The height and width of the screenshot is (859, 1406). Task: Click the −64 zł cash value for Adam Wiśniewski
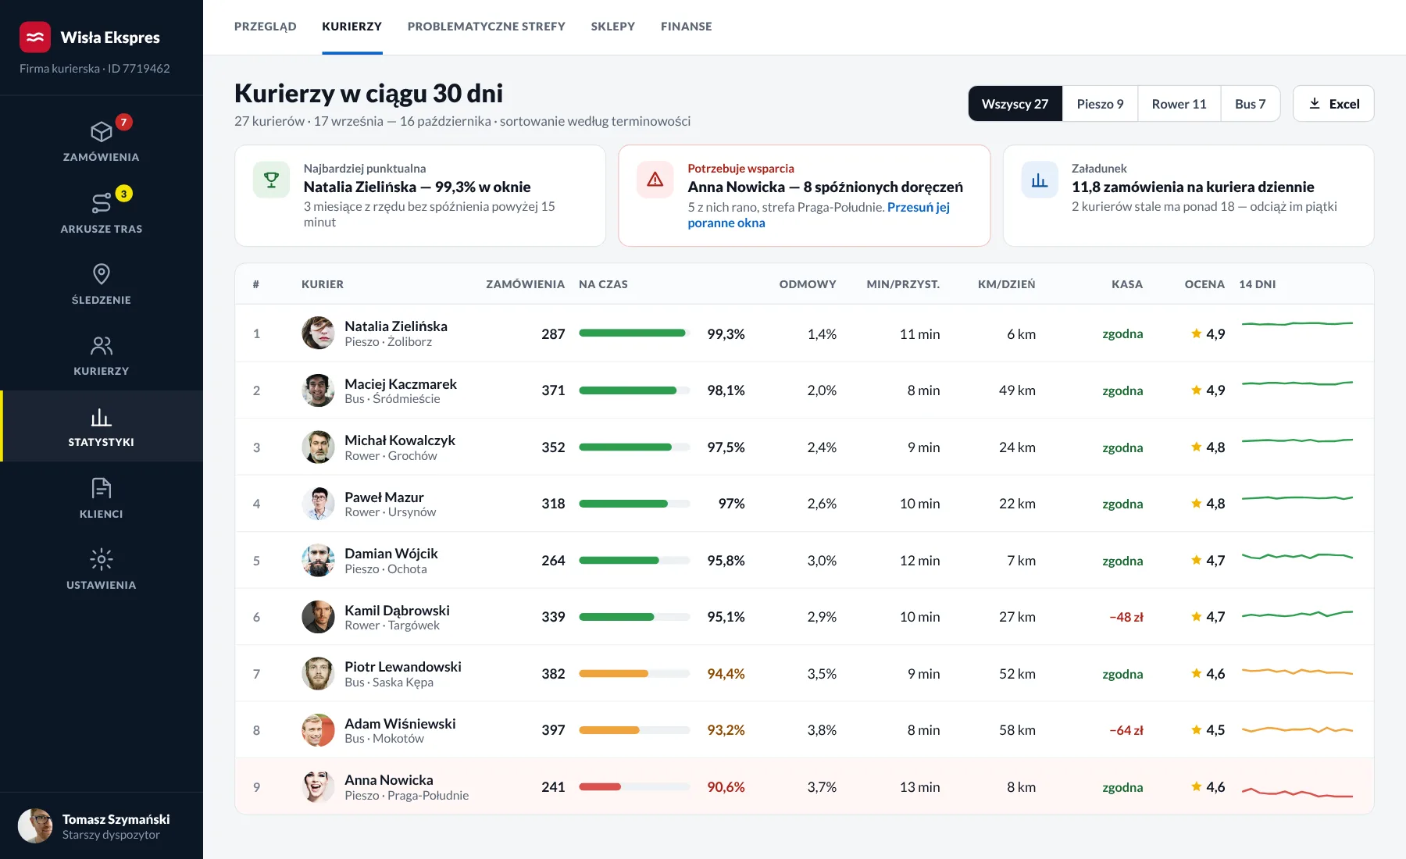(x=1126, y=730)
